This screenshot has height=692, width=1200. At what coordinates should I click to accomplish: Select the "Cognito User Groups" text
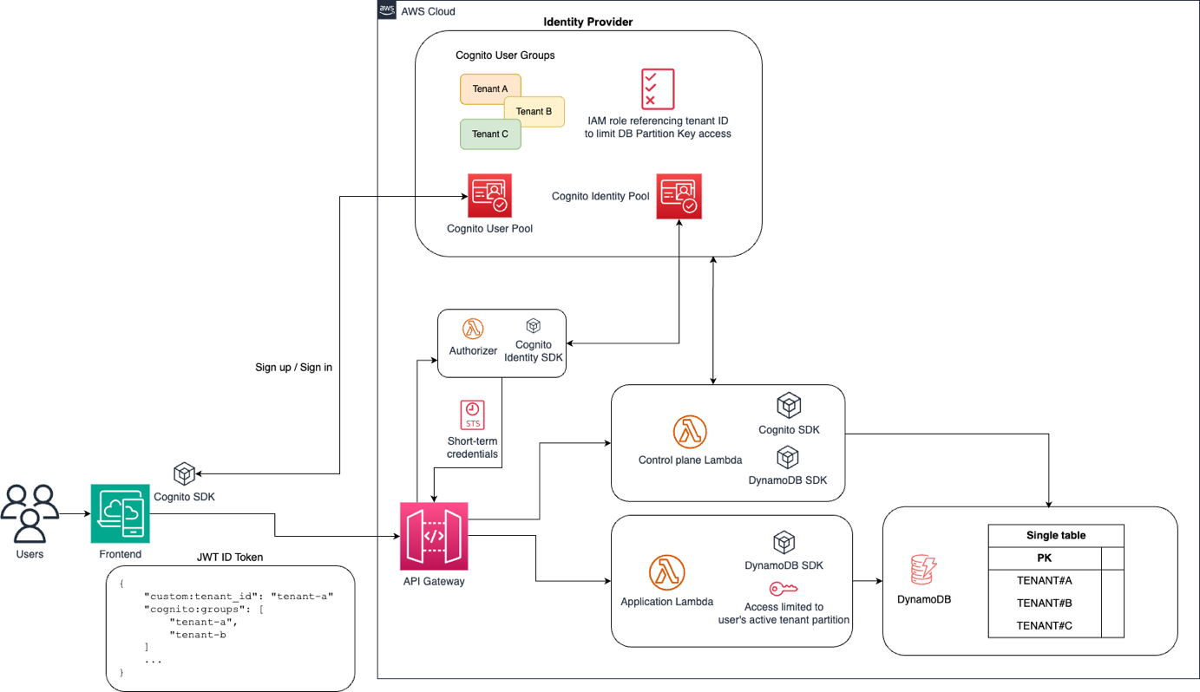click(x=505, y=55)
